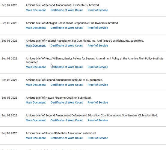The image size is (166, 150).
Task: Open Certificate of Word Count for Second Amendment Law Center
Action: click(67, 10)
